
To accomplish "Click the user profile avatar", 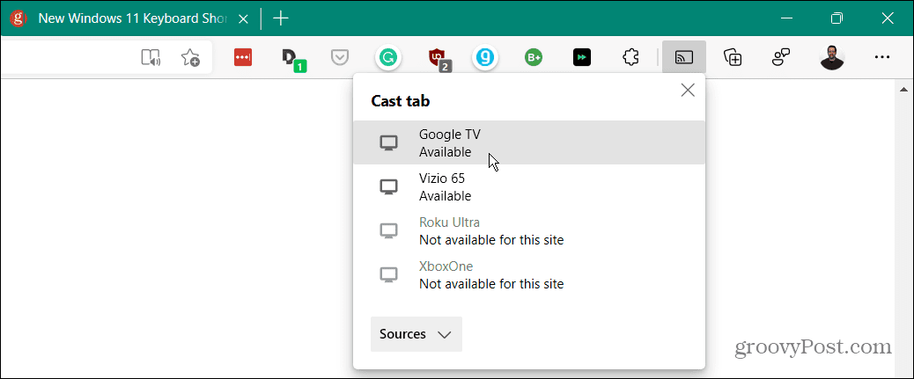I will 831,57.
